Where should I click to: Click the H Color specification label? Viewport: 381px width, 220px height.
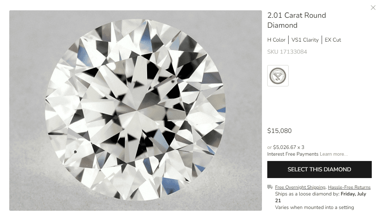click(276, 40)
